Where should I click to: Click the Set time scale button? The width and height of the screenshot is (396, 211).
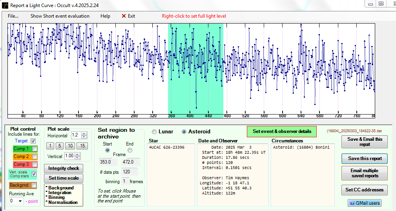pos(64,178)
